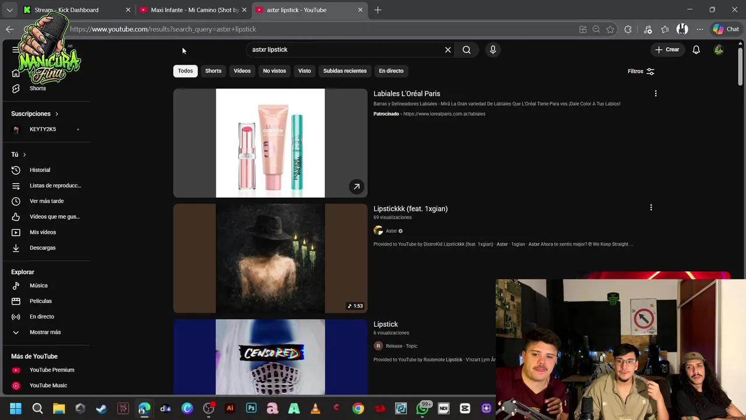The height and width of the screenshot is (420, 746).
Task: Open YouTube notifications bell
Action: [696, 50]
